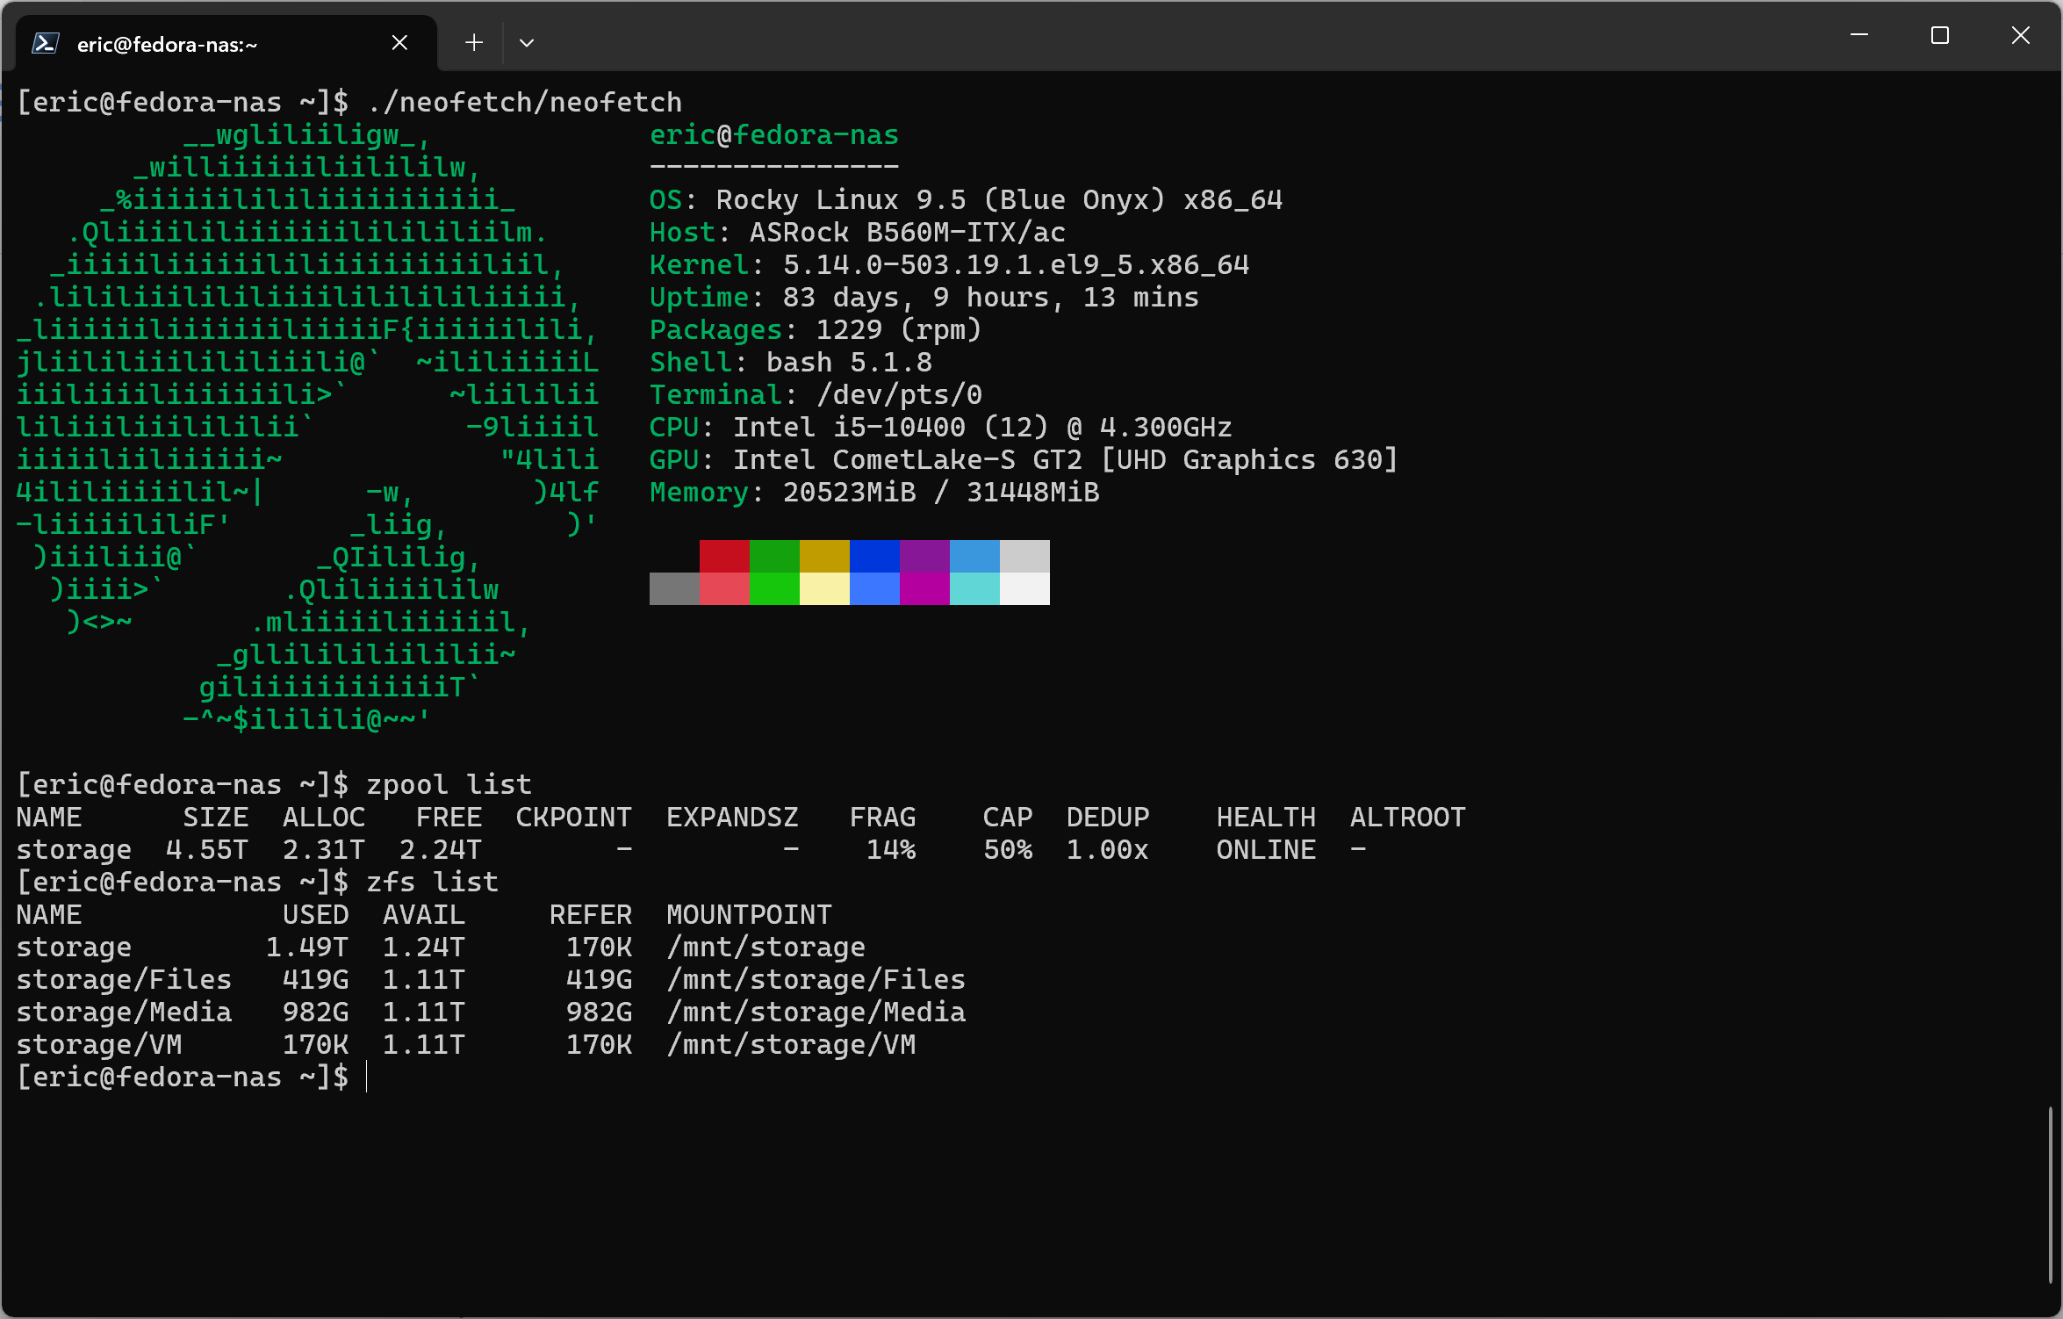Maximize the terminal window
The height and width of the screenshot is (1319, 2063).
tap(1940, 35)
